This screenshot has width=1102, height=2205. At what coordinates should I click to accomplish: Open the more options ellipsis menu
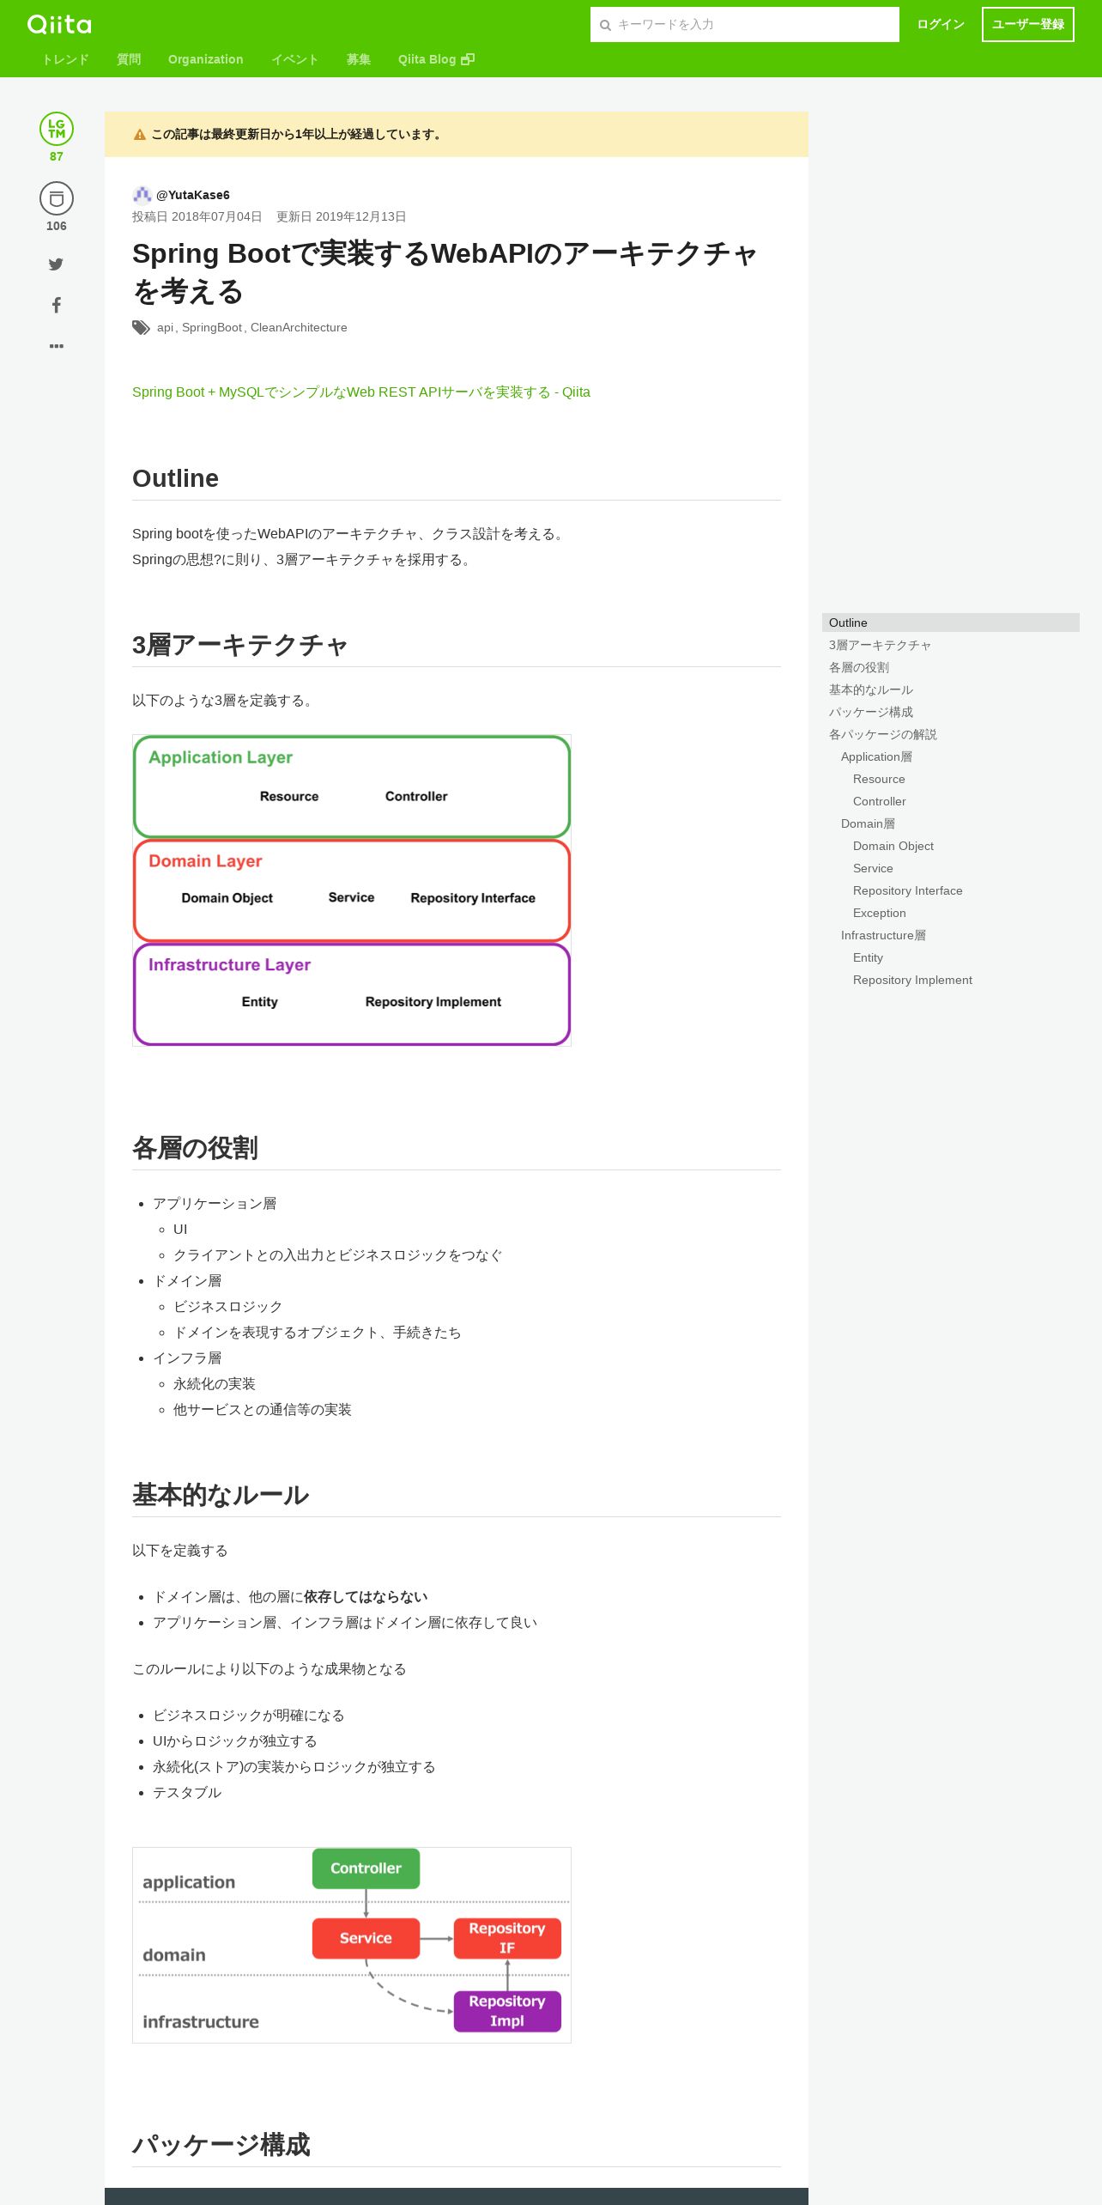(57, 346)
